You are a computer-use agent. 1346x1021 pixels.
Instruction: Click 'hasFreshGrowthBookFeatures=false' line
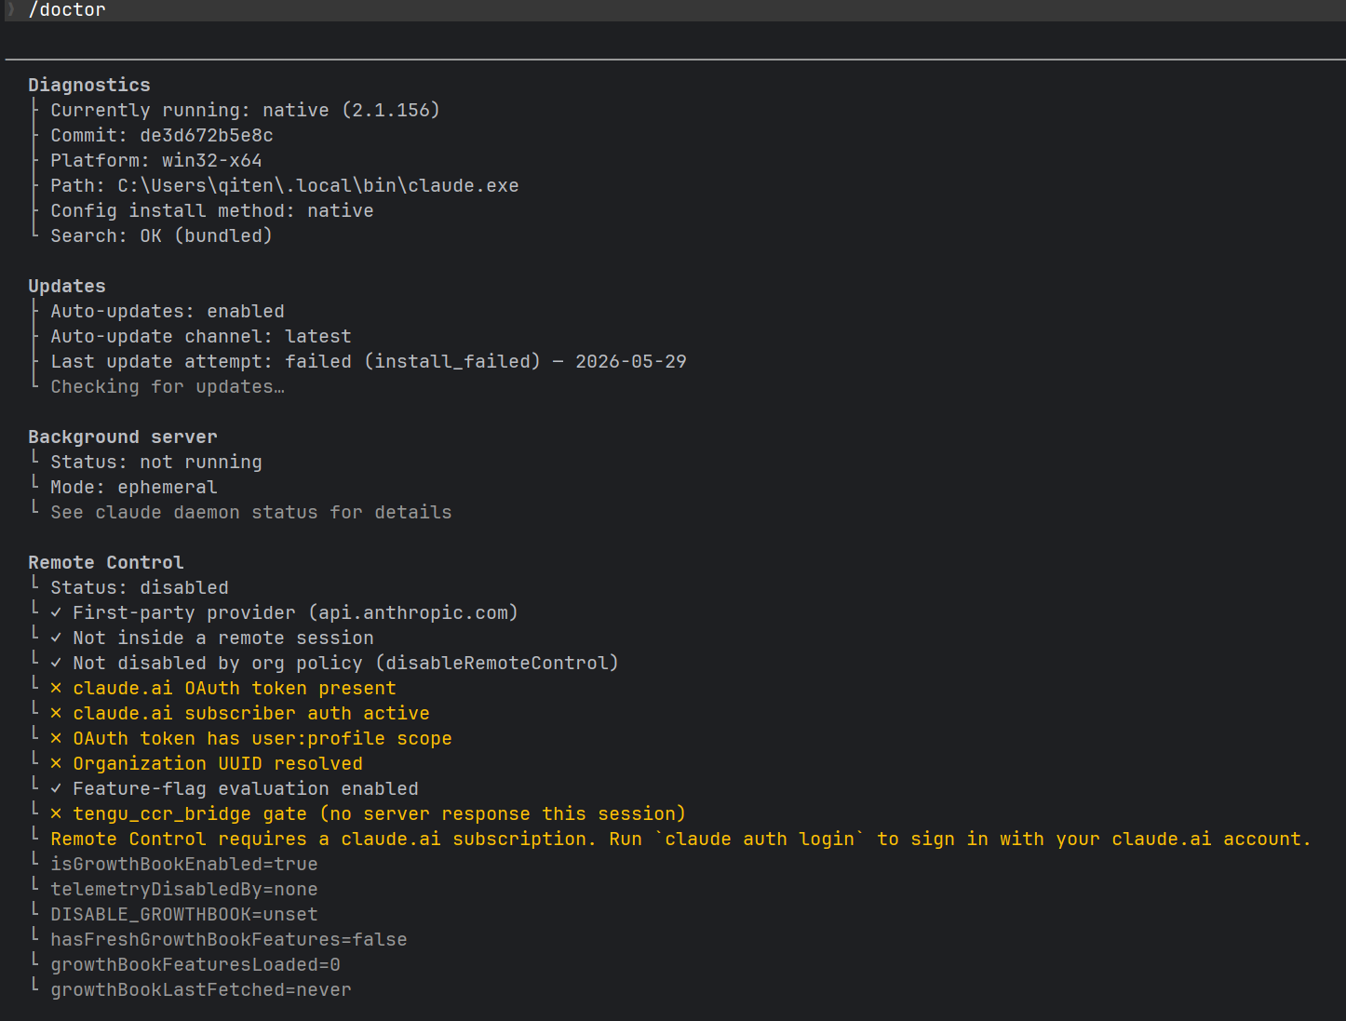[229, 940]
